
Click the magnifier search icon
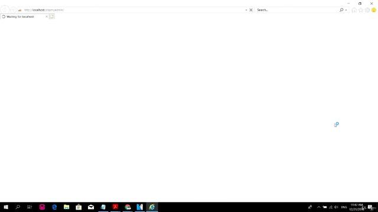(x=341, y=10)
